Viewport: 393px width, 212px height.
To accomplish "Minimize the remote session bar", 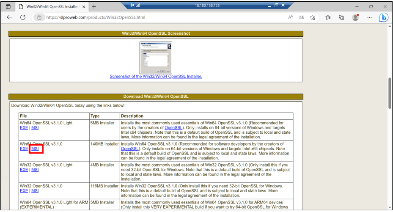I will [269, 6].
